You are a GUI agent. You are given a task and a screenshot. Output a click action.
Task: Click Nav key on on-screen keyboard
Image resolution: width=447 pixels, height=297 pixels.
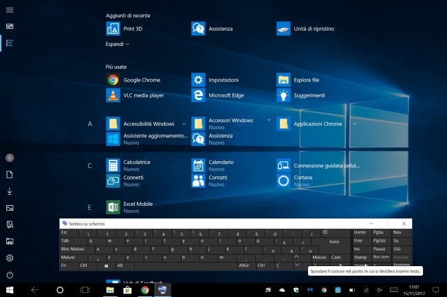[x=402, y=233]
